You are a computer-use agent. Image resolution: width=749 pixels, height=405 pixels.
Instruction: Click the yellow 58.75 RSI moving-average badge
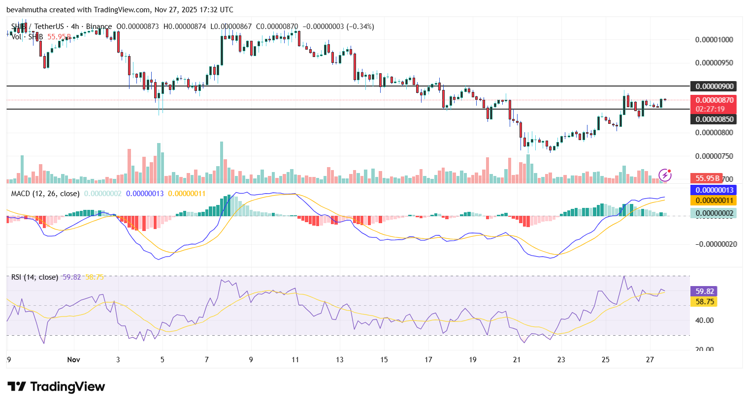click(x=704, y=302)
